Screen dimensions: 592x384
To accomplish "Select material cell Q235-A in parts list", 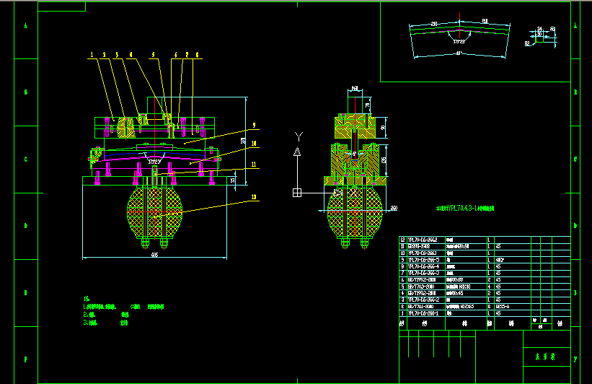I will 502,307.
